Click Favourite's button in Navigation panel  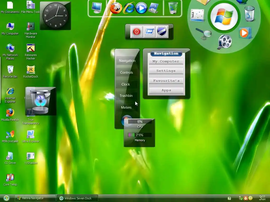pos(166,81)
